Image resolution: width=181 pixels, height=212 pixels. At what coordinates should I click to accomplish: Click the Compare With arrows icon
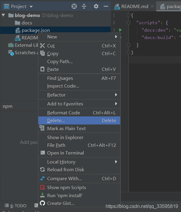coord(42,178)
